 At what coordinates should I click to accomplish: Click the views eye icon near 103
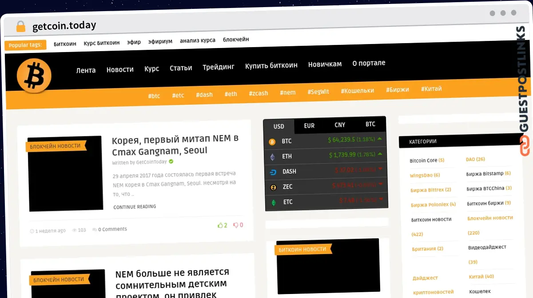point(75,230)
